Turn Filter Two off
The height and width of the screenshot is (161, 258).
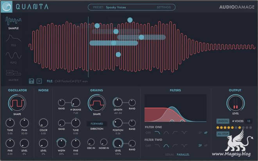click(x=148, y=145)
